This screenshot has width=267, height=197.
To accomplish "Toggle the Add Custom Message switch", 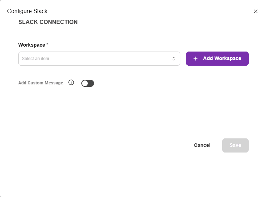I will coord(88,83).
